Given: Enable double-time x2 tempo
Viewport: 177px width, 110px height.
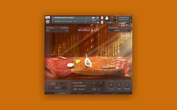Looking at the screenshot, I should (64, 84).
